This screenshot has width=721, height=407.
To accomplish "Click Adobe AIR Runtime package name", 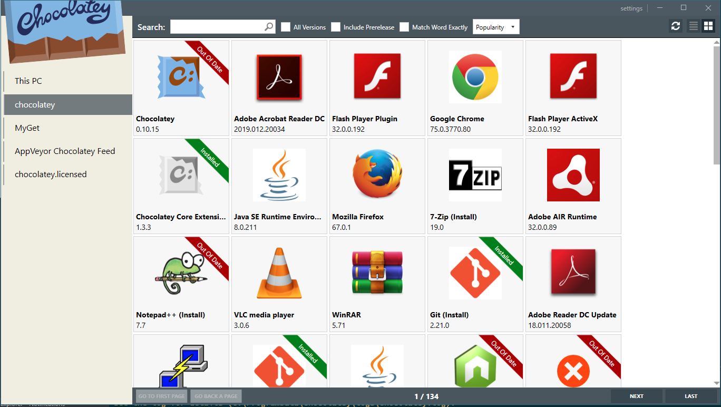I will click(562, 217).
